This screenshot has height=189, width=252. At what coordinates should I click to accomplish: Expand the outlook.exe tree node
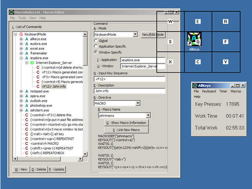tap(21, 101)
